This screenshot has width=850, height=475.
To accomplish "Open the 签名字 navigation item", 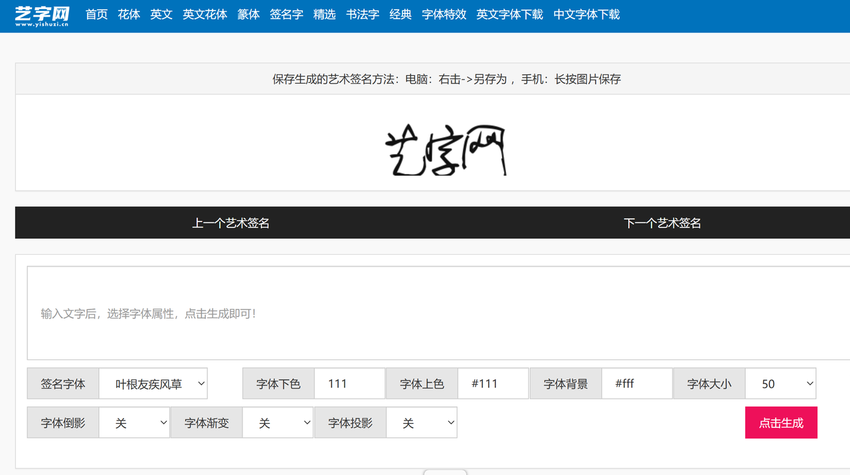I will tap(286, 15).
